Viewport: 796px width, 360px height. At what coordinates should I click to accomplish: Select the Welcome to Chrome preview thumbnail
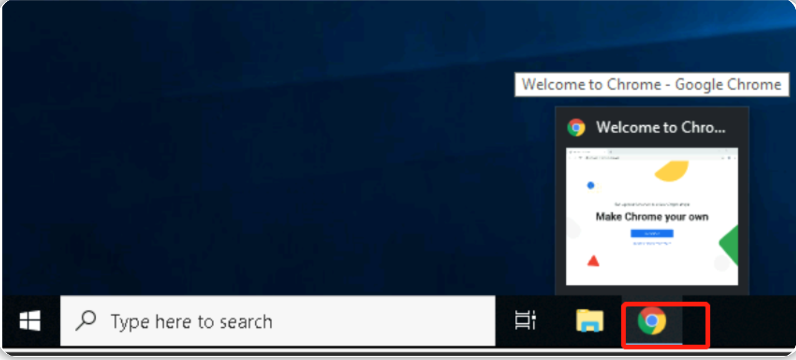652,216
